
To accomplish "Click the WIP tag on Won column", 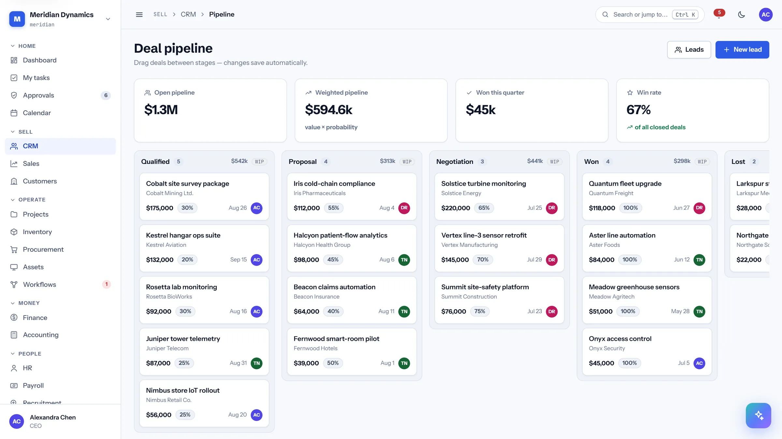I will coord(702,162).
